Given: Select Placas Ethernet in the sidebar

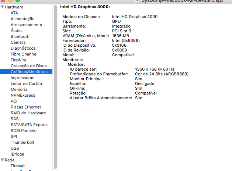Looking at the screenshot, I should [26, 107].
